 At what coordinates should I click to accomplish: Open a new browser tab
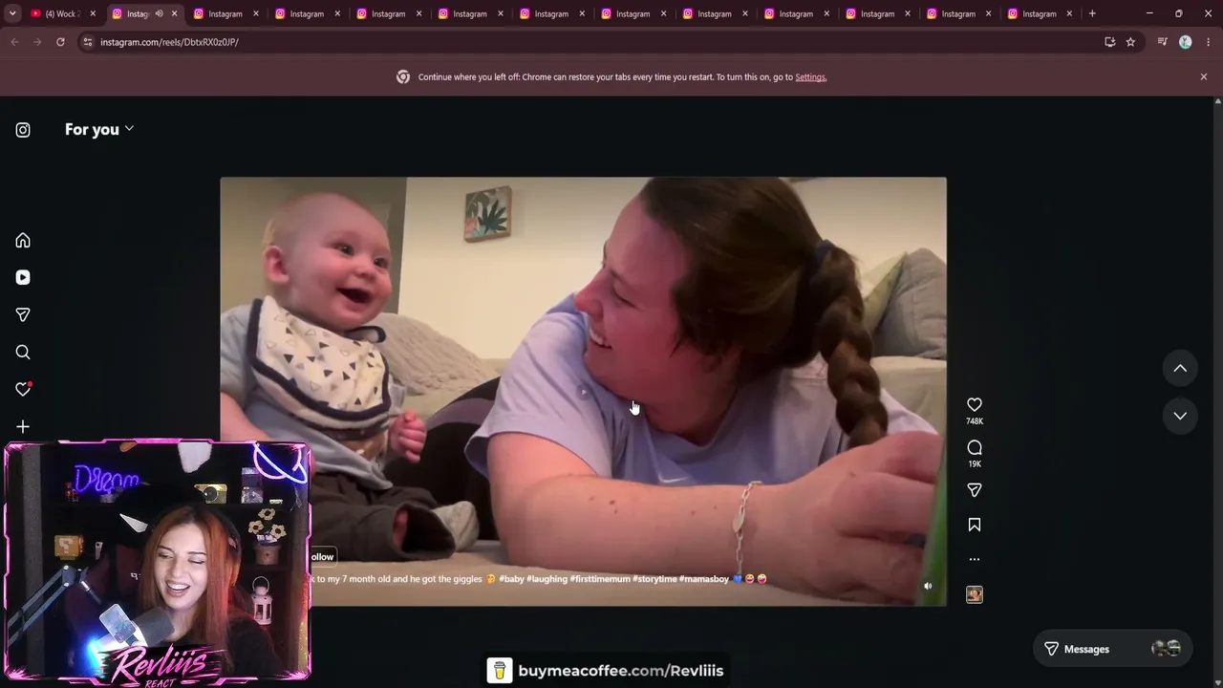click(1092, 13)
